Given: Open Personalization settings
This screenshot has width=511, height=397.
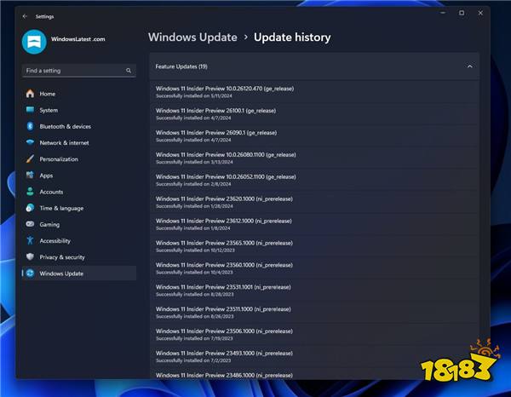Looking at the screenshot, I should point(79,158).
